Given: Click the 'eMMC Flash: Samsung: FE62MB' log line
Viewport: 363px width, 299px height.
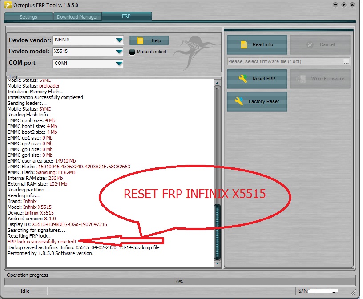Looking at the screenshot, I should pyautogui.click(x=41, y=172).
